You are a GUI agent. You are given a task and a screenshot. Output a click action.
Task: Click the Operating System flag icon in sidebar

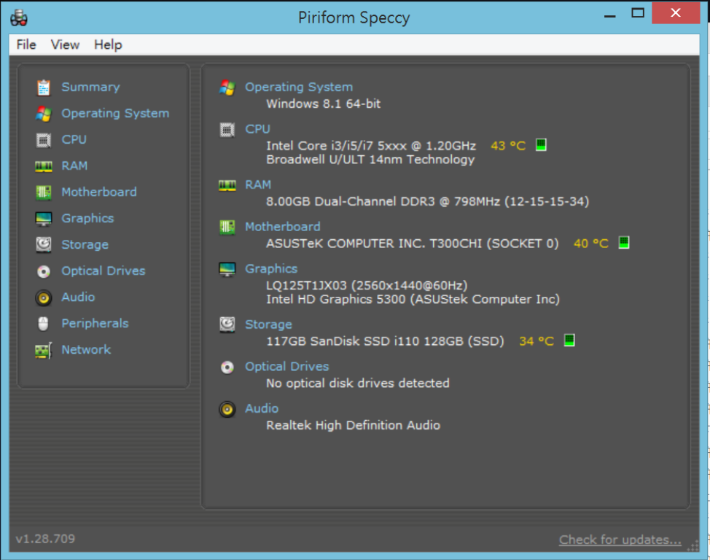44,114
